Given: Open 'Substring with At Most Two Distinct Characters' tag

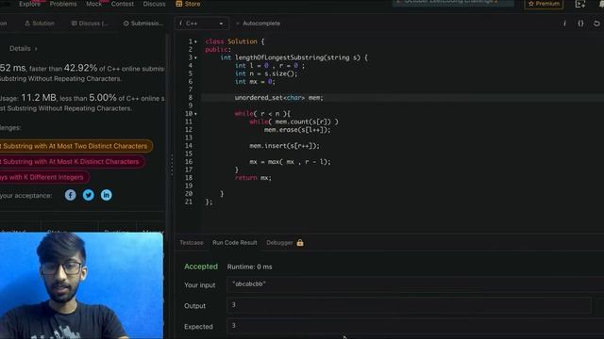Looking at the screenshot, I should pos(75,146).
